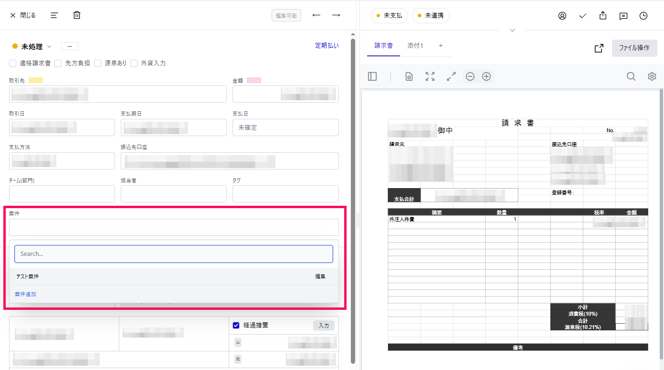Open the 定期払い link
Image resolution: width=664 pixels, height=370 pixels.
point(327,46)
